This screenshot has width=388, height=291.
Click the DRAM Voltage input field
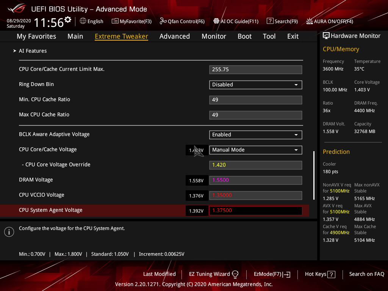click(x=256, y=180)
